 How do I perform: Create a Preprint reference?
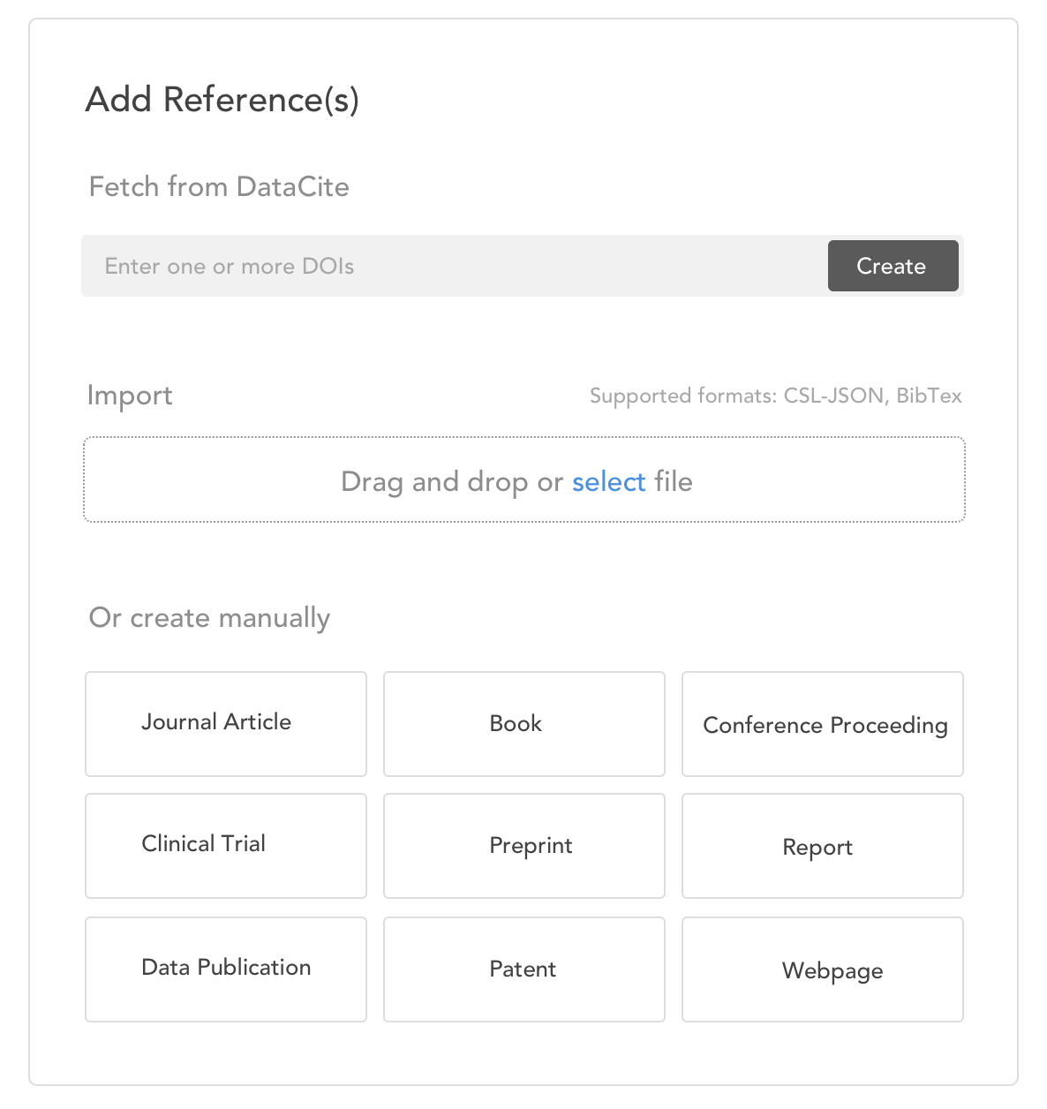(523, 845)
